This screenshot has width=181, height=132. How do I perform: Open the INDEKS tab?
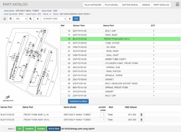point(146,5)
